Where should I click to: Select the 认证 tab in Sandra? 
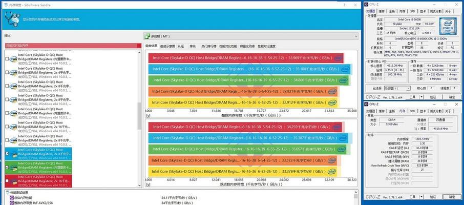181,46
